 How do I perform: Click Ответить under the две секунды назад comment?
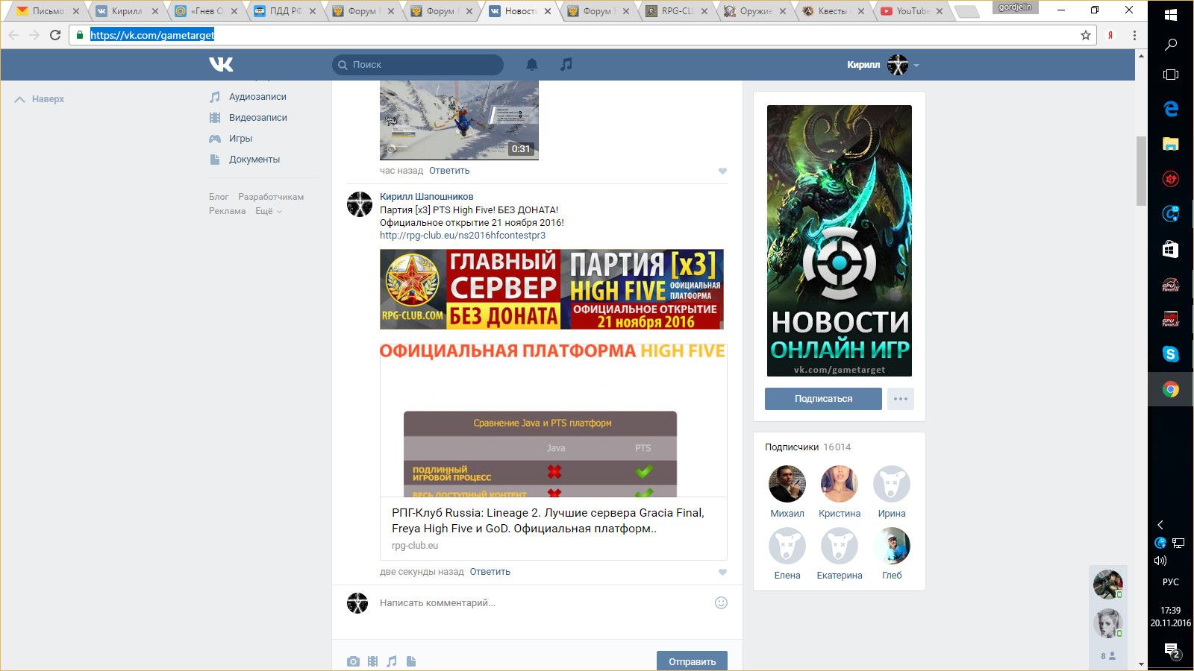point(490,572)
